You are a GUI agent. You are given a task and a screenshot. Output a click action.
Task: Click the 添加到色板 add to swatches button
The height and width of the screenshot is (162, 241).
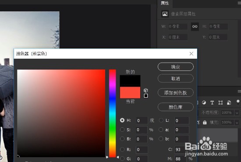(x=176, y=92)
